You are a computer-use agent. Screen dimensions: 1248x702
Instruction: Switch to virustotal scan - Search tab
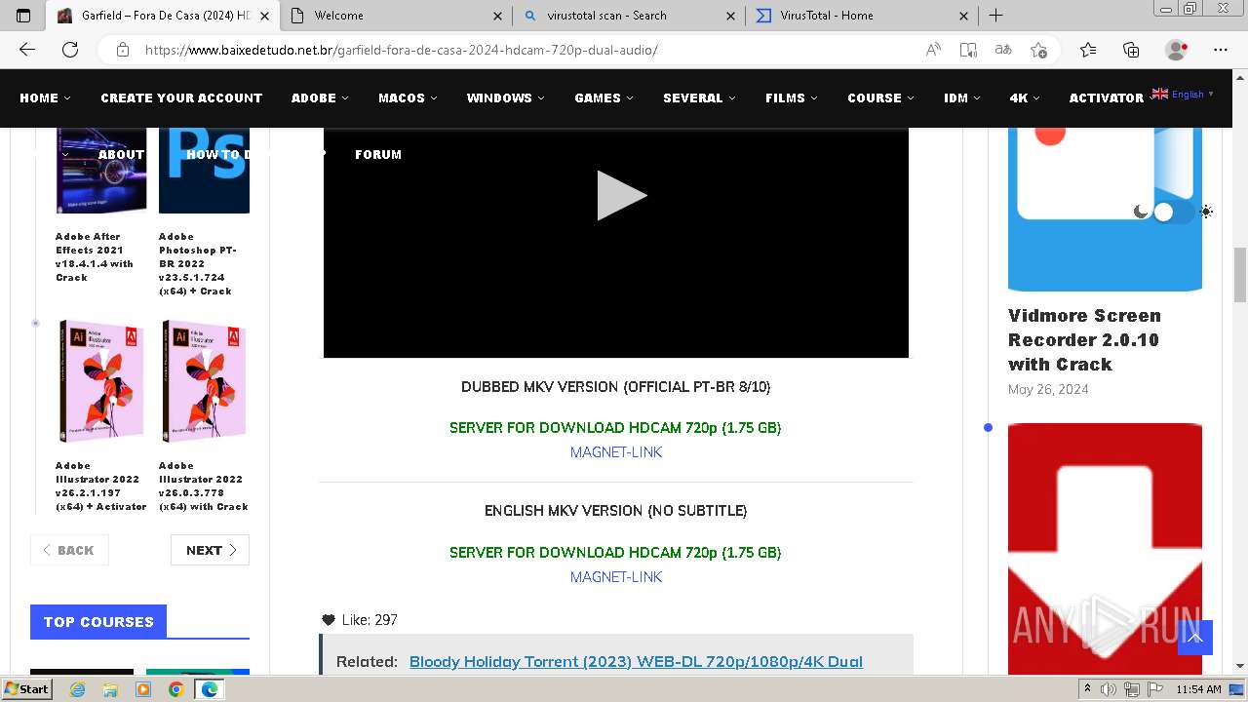click(x=629, y=16)
